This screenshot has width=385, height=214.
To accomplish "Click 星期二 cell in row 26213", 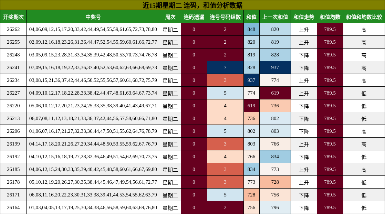I will tap(170, 119).
